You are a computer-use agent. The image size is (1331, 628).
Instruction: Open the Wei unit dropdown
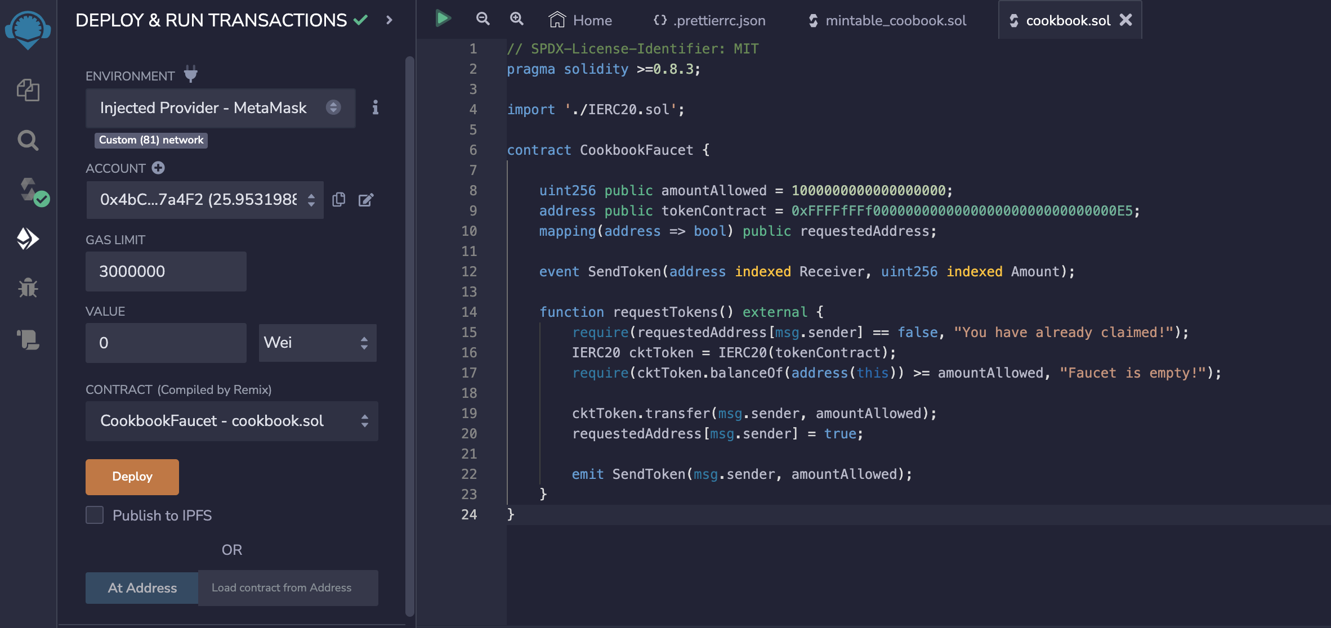pos(317,343)
